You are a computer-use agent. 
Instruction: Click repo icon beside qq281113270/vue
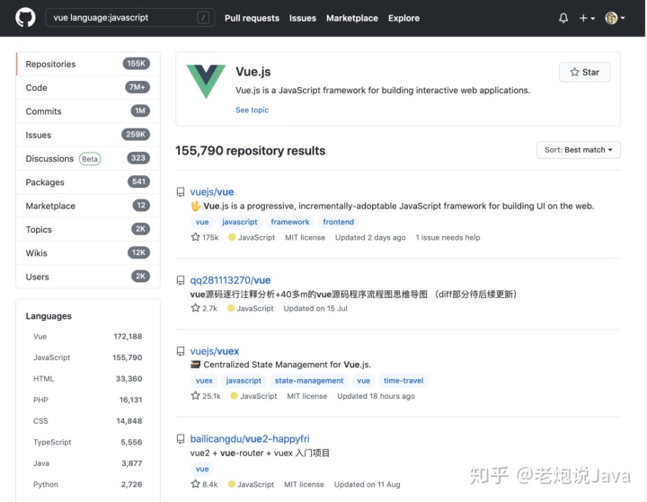[x=181, y=280]
